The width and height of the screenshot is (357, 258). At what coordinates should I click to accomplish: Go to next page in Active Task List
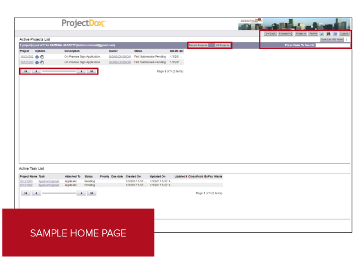pyautogui.click(x=81, y=193)
